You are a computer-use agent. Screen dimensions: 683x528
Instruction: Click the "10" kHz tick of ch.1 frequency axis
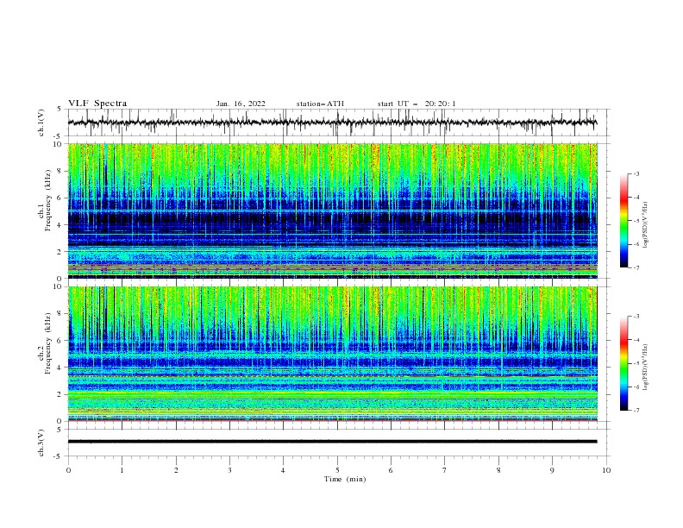pos(57,144)
